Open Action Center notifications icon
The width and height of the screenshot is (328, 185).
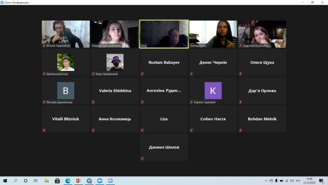tap(321, 181)
